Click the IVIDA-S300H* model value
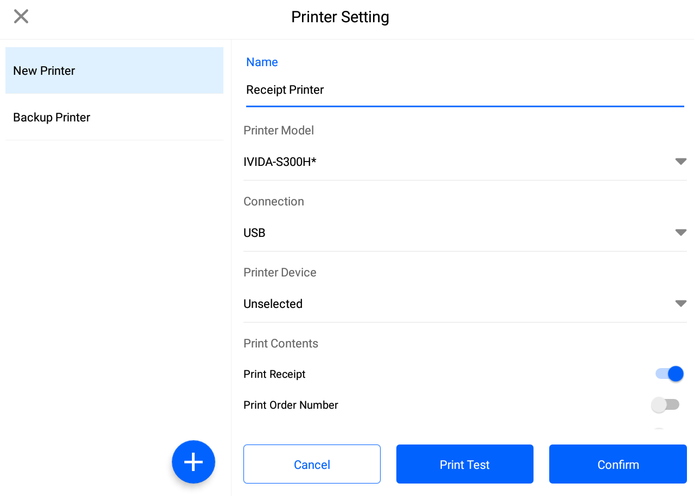Screen dimensions: 694x496 click(280, 162)
